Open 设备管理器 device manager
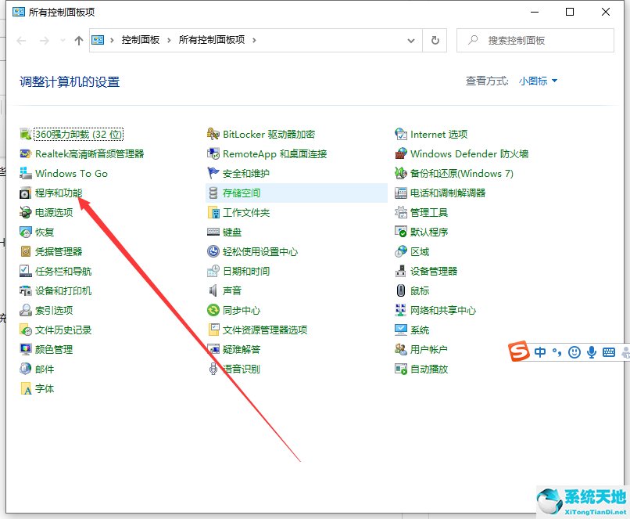 coord(435,271)
